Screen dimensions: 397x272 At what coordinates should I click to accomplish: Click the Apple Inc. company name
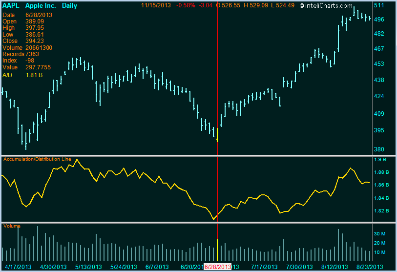[x=41, y=5]
